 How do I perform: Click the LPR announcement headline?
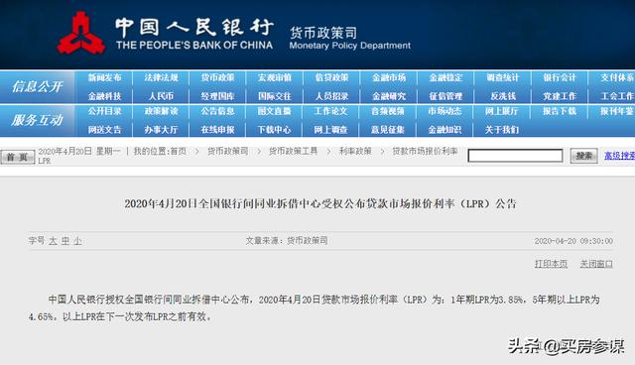[x=320, y=203]
